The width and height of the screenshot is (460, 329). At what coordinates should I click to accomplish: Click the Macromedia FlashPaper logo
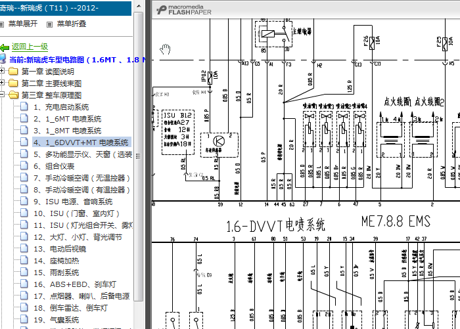184,10
